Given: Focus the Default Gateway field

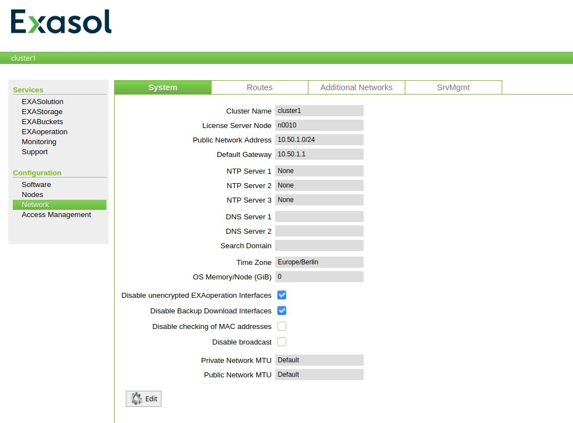Looking at the screenshot, I should tap(320, 154).
